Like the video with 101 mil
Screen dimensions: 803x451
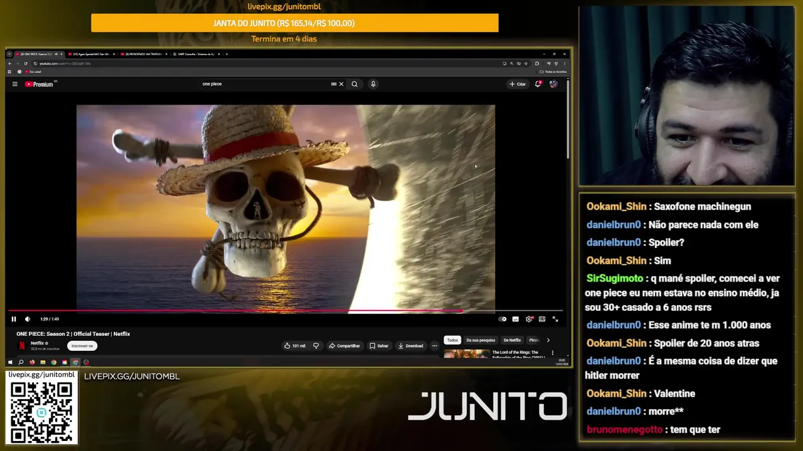pyautogui.click(x=295, y=346)
